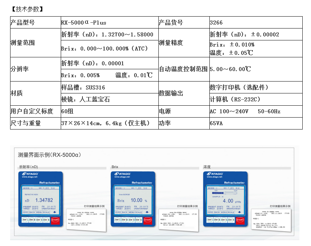This screenshot has width=311, height=246.
Task: Click the ATAGO logo on the Brix device
Action: (122, 174)
